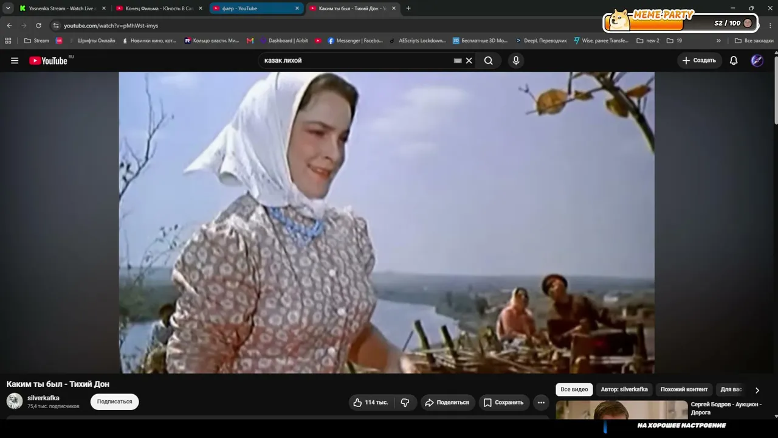Open the 'Messenger | Facebook' bookmark
Viewport: 778px width, 438px height.
pyautogui.click(x=356, y=41)
